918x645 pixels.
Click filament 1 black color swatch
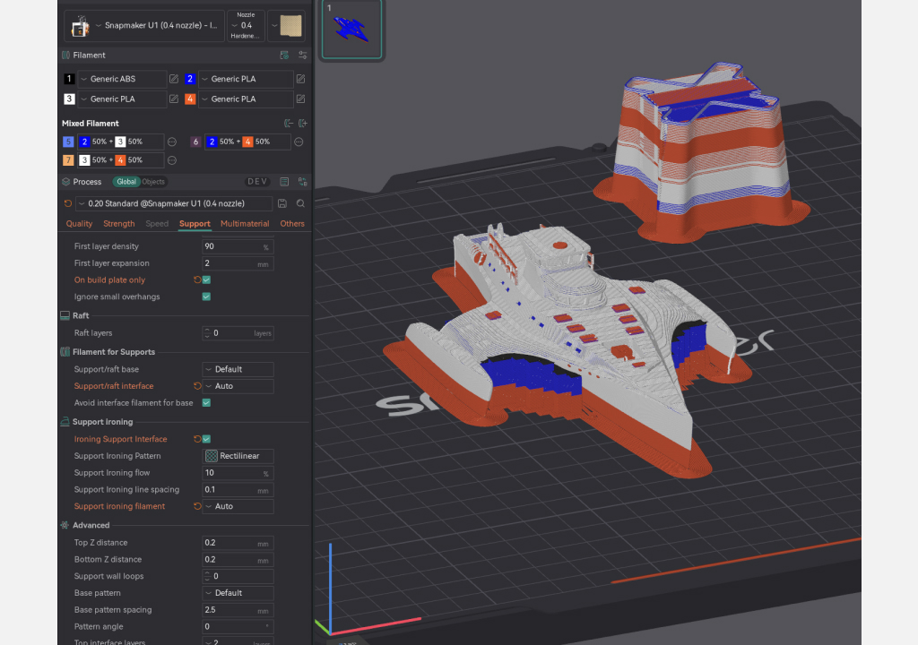point(69,79)
